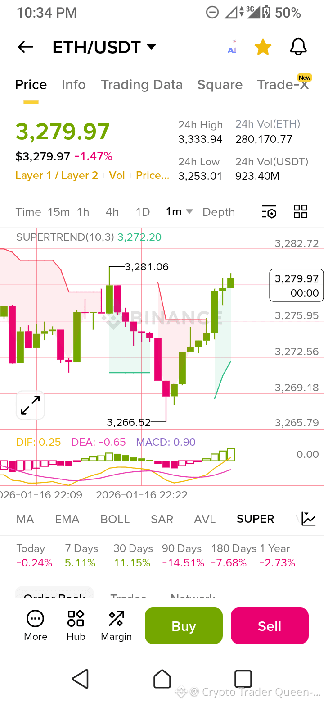The image size is (324, 703).
Task: Tap the 24h High value 3,333.94
Action: point(200,140)
